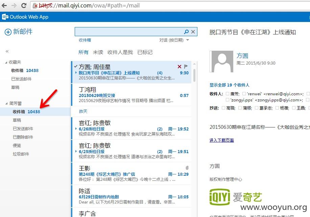Tick the checkbox next to 'zongyi.pps'
Viewport: 310px width, 217px height.
coord(228,100)
